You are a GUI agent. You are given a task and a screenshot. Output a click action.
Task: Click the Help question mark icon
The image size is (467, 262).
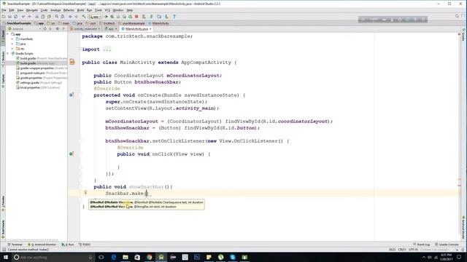tap(174, 17)
